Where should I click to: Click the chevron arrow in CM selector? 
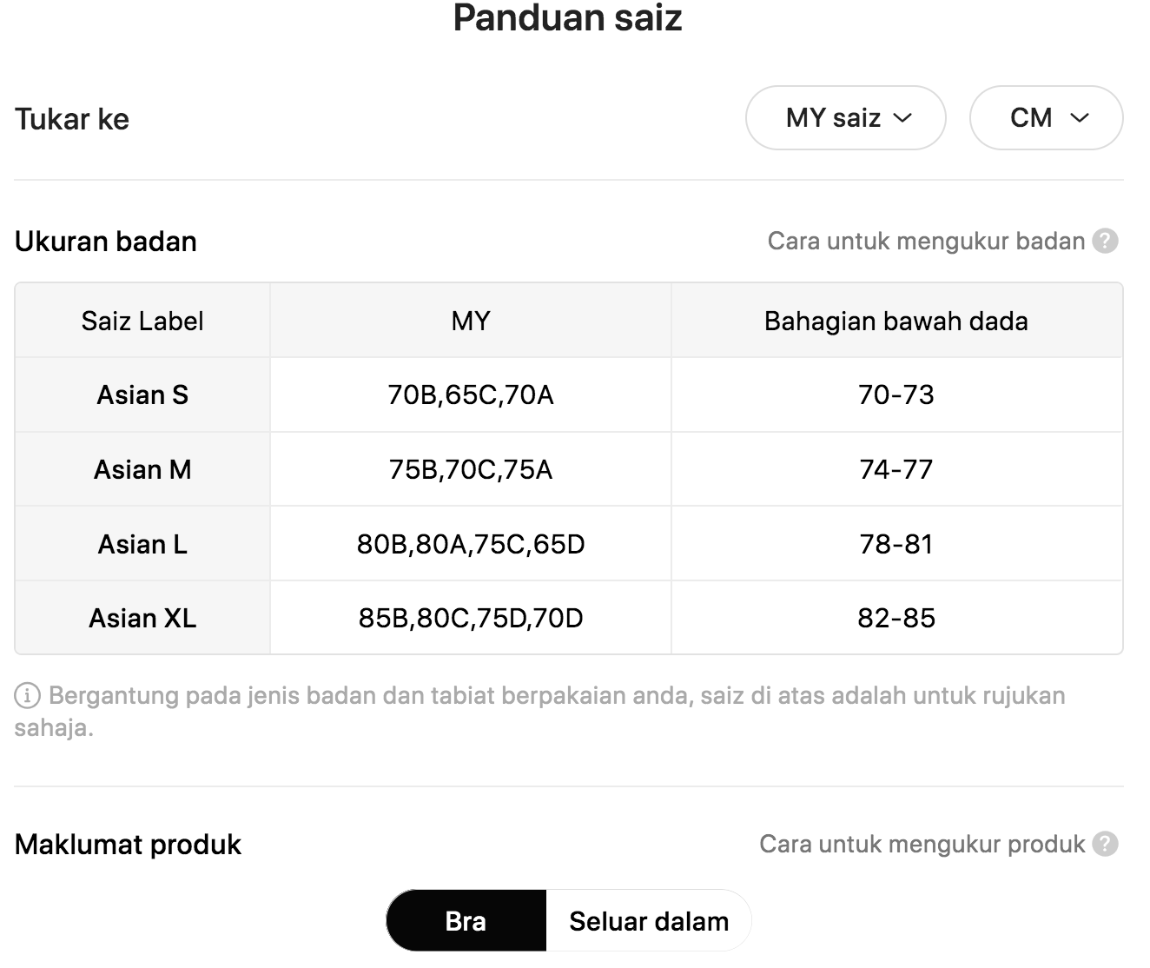click(1080, 118)
